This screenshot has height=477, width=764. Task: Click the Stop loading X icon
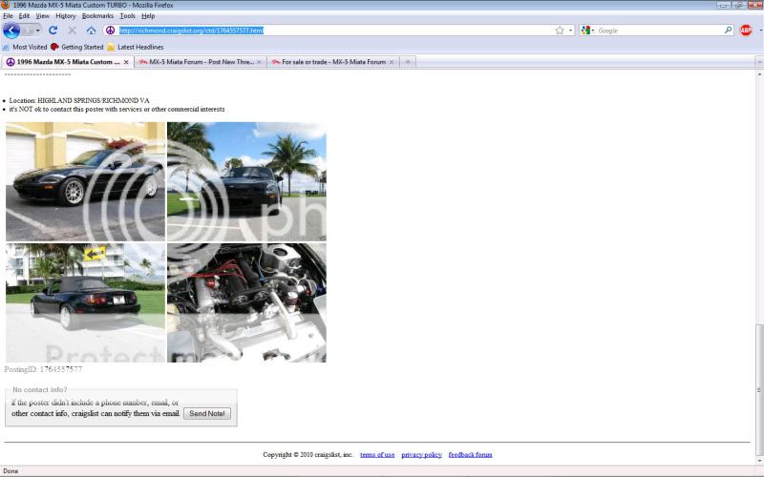72,31
